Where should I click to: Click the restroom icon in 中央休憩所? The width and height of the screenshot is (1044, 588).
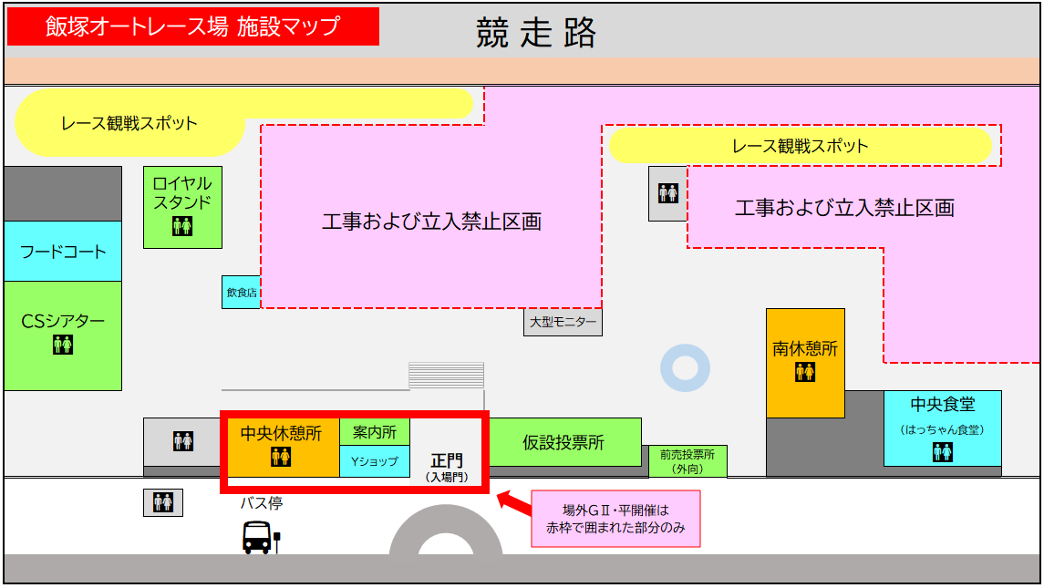point(281,457)
